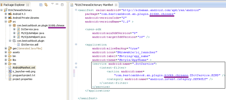Click Android Private Libraries icon
This screenshot has width=226, height=100.
[x=10, y=18]
